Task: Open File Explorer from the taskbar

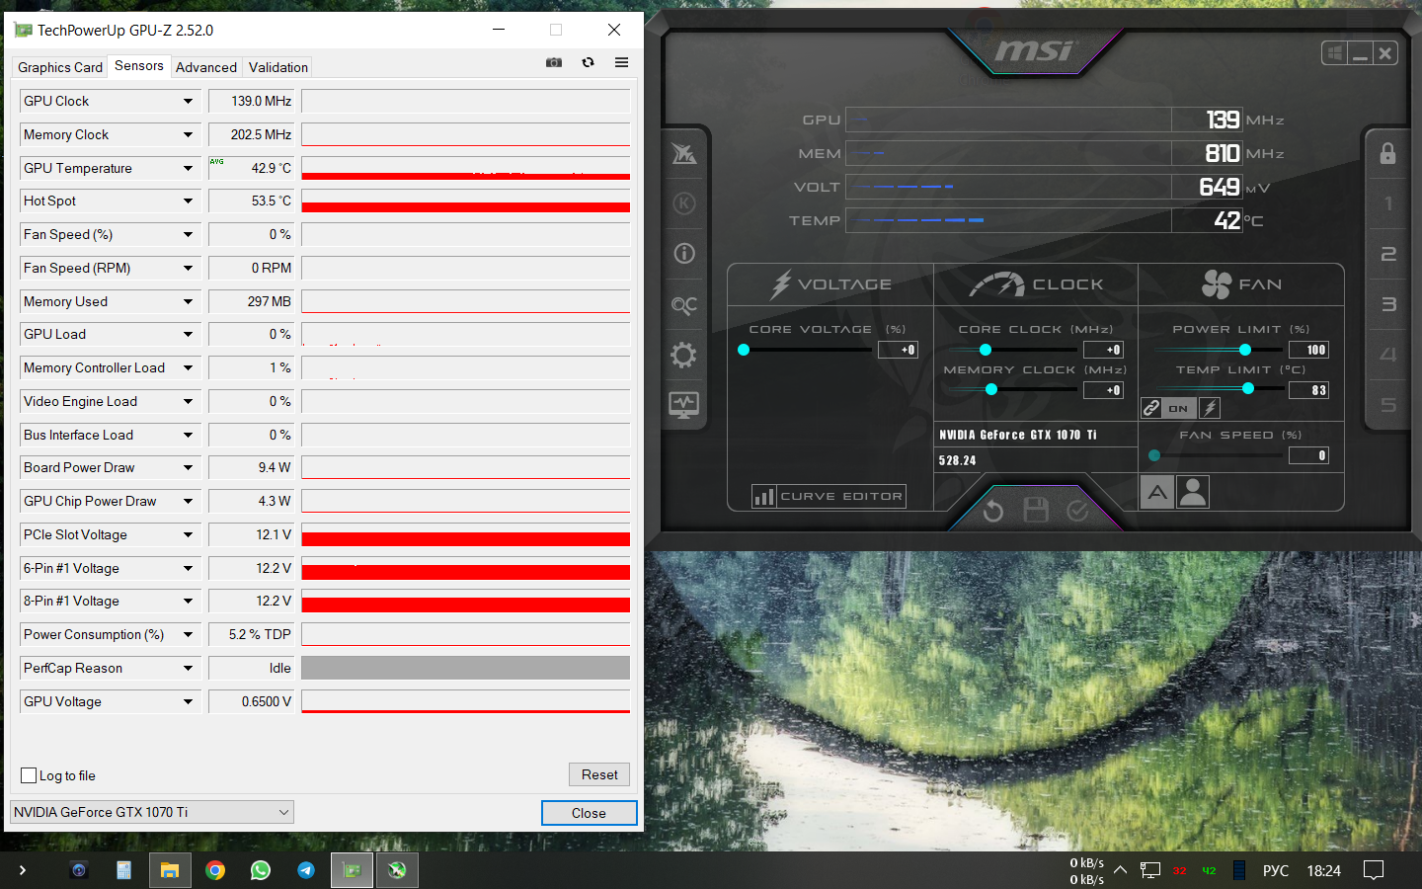Action: tap(170, 870)
